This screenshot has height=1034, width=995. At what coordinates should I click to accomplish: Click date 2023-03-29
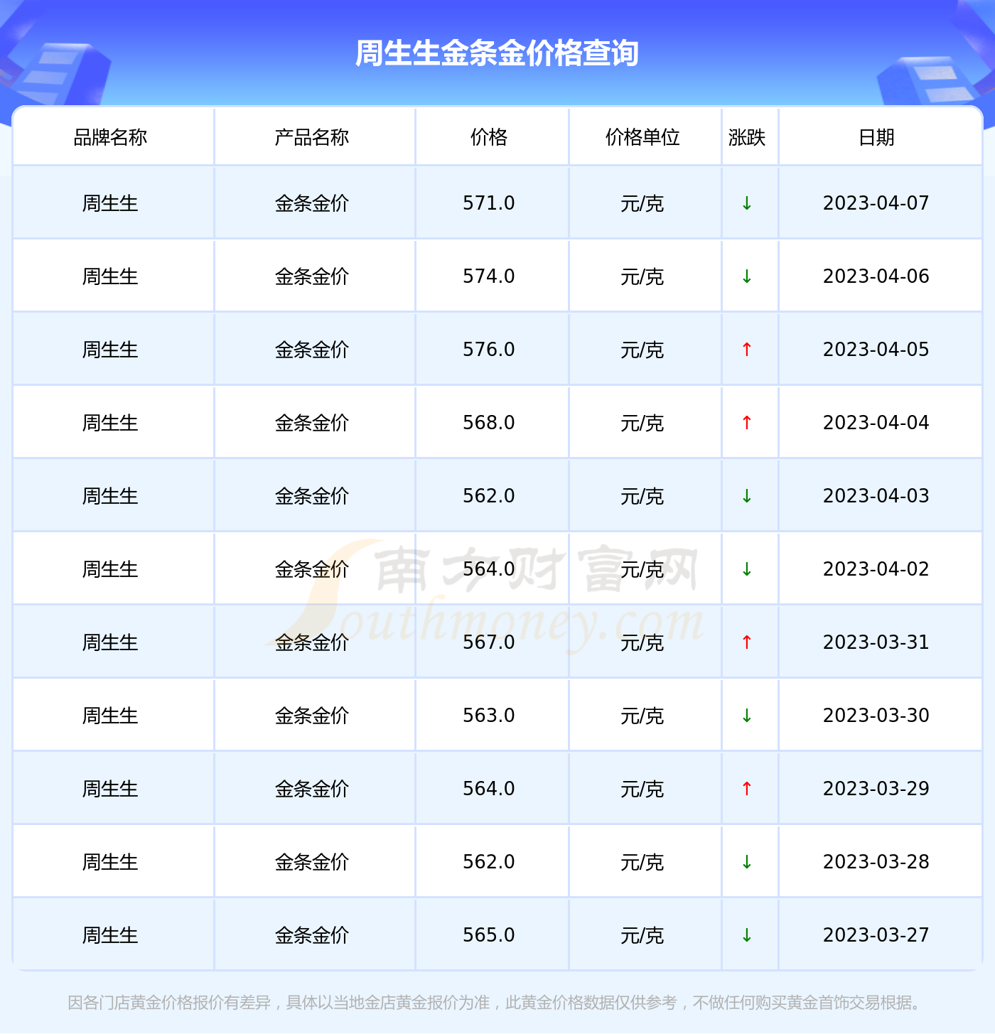(876, 789)
